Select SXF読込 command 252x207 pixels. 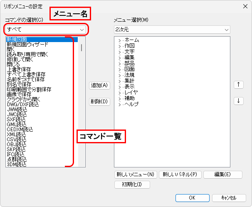point(42,120)
